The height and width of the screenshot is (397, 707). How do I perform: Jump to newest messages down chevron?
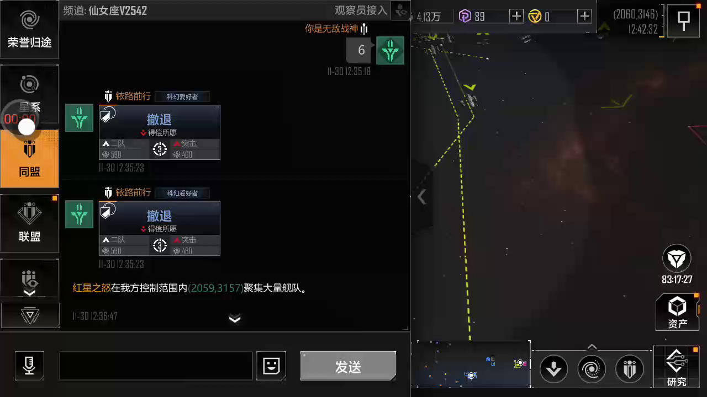click(x=235, y=319)
